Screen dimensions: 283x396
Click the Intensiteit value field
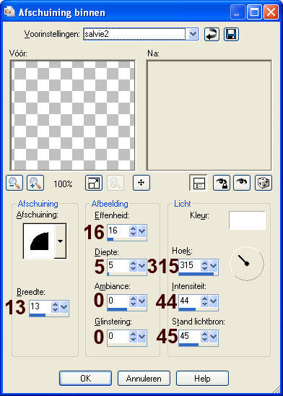click(x=189, y=301)
